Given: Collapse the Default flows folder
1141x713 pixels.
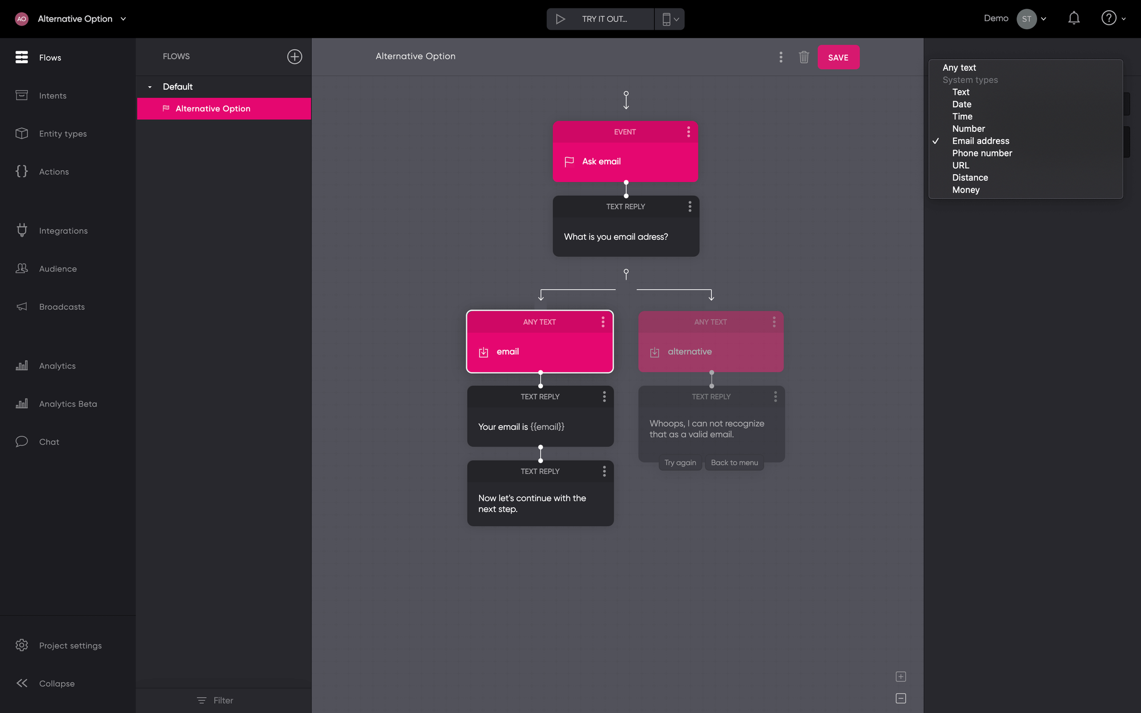Looking at the screenshot, I should [x=150, y=87].
